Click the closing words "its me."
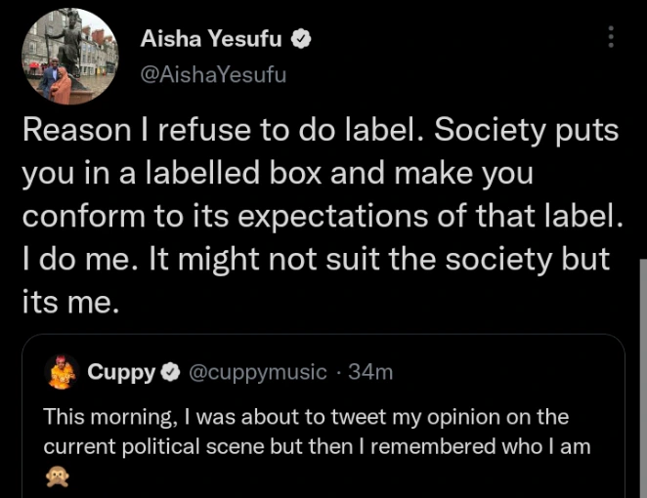 pyautogui.click(x=70, y=303)
